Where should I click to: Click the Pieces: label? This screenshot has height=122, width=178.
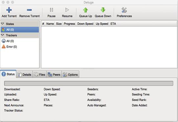click(48, 105)
